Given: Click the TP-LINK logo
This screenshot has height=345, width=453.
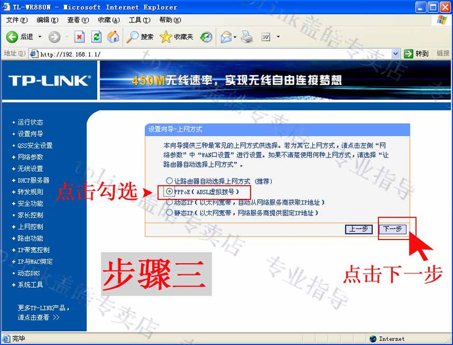Looking at the screenshot, I should 50,81.
